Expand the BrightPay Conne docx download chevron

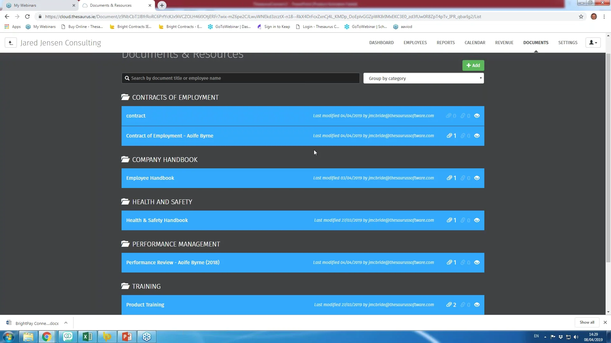pos(66,323)
